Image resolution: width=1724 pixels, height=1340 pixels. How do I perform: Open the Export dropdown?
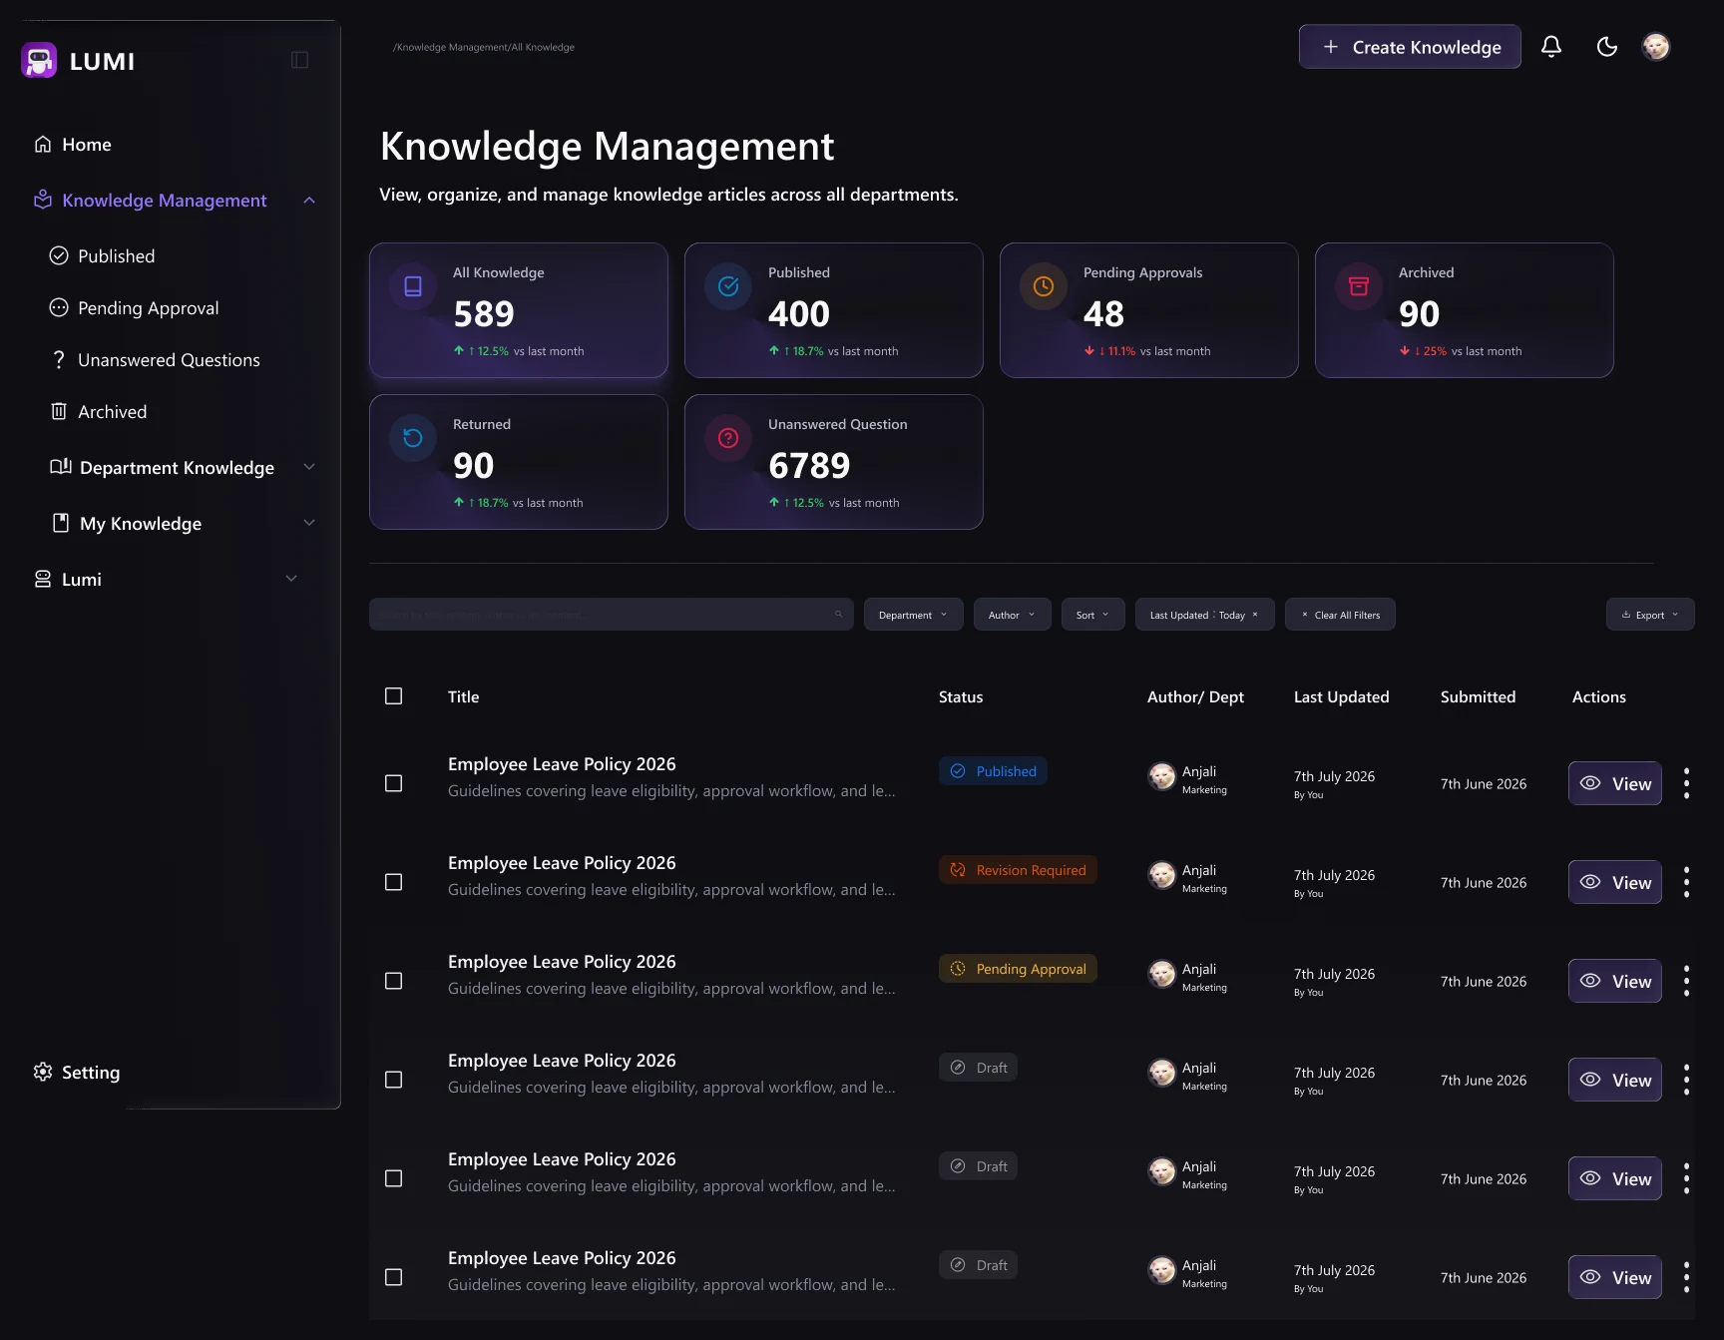[x=1650, y=615]
